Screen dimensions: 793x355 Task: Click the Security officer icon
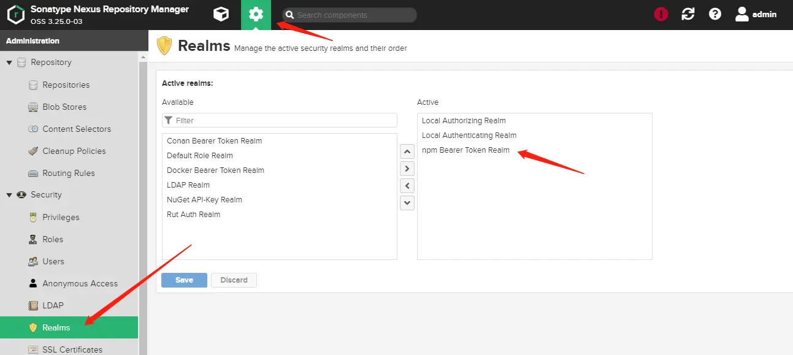21,195
